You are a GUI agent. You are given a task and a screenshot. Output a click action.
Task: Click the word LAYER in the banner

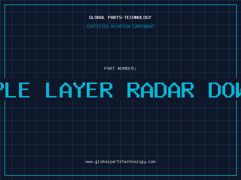(x=79, y=90)
